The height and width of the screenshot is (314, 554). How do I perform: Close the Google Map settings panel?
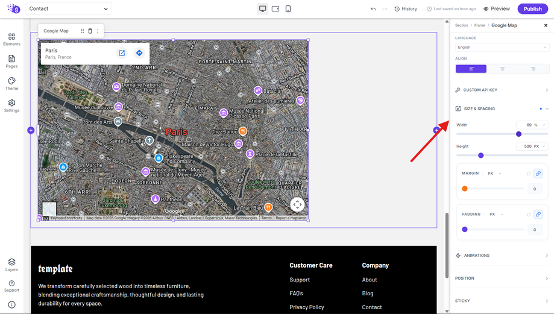pyautogui.click(x=546, y=25)
